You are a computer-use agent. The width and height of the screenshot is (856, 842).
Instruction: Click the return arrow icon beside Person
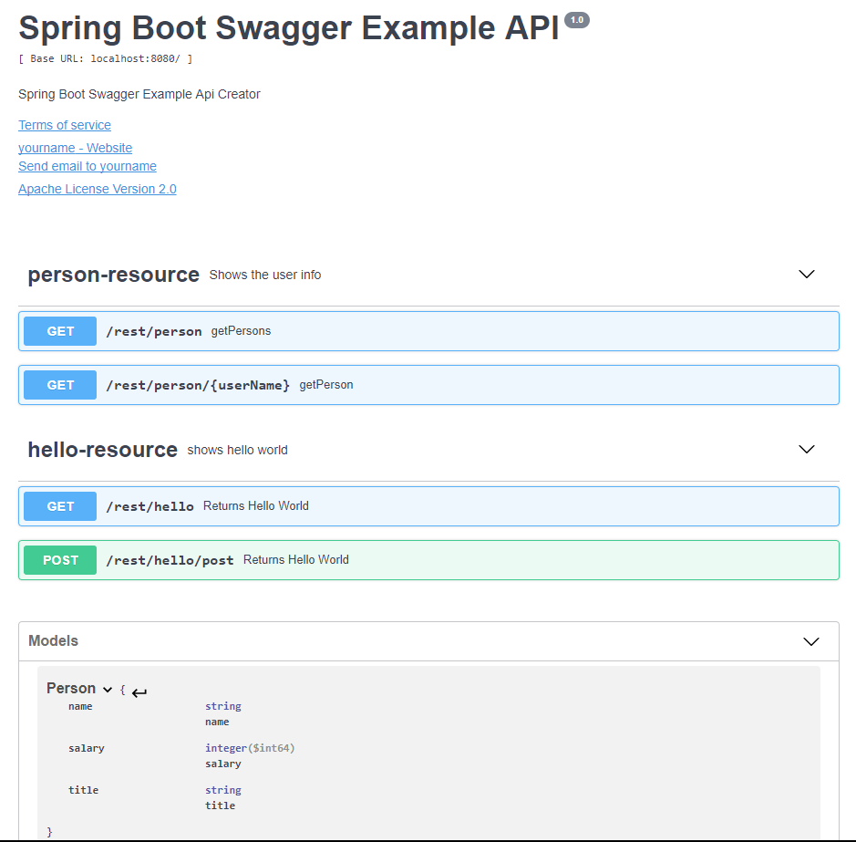pyautogui.click(x=139, y=692)
